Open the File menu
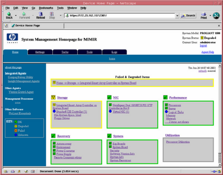Image resolution: width=223 pixels, height=175 pixels. (x=7, y=8)
